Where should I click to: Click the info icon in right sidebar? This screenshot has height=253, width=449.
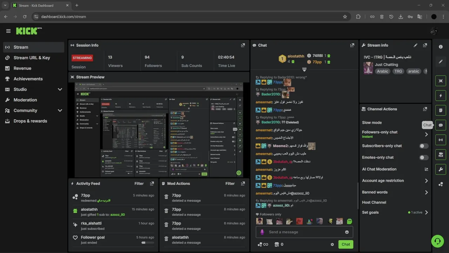pyautogui.click(x=441, y=47)
